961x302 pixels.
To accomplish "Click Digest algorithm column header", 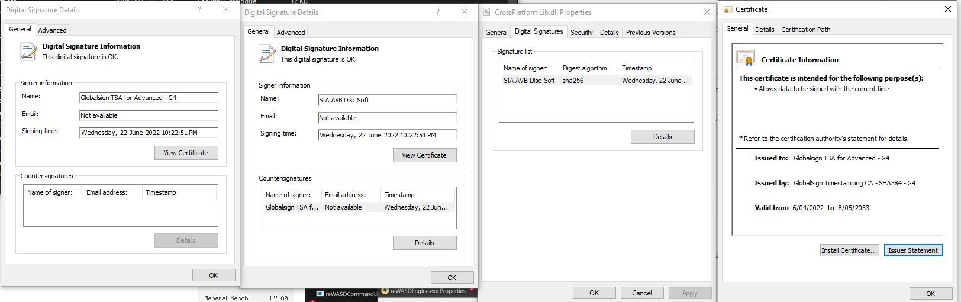I will [588, 68].
